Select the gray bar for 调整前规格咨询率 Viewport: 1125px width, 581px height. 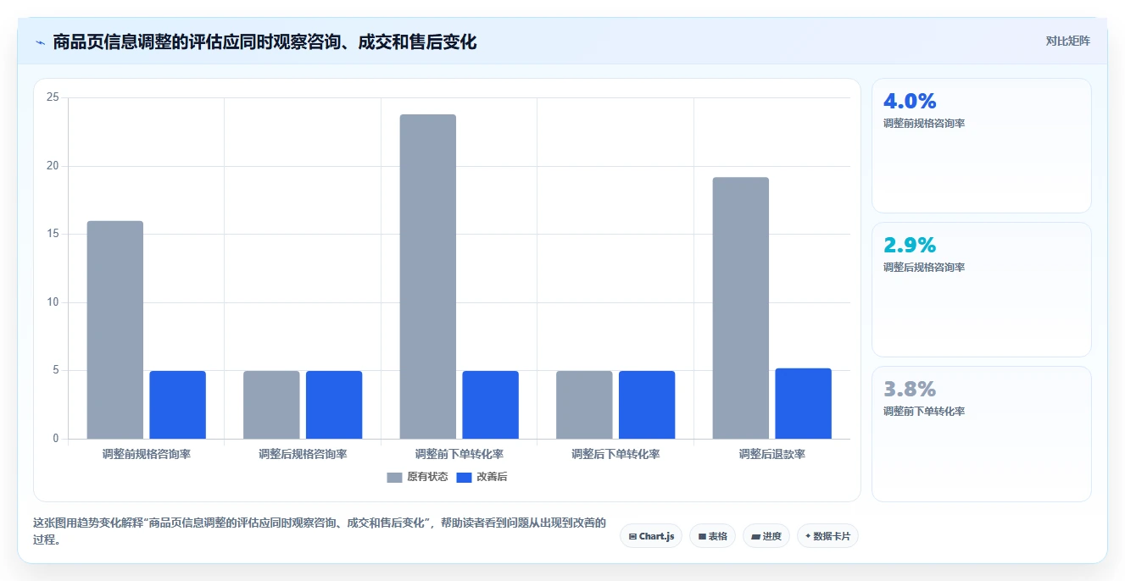coord(115,329)
